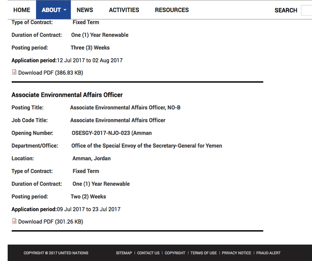This screenshot has height=261, width=312.
Task: Click the SEARCH label in header
Action: click(x=286, y=10)
